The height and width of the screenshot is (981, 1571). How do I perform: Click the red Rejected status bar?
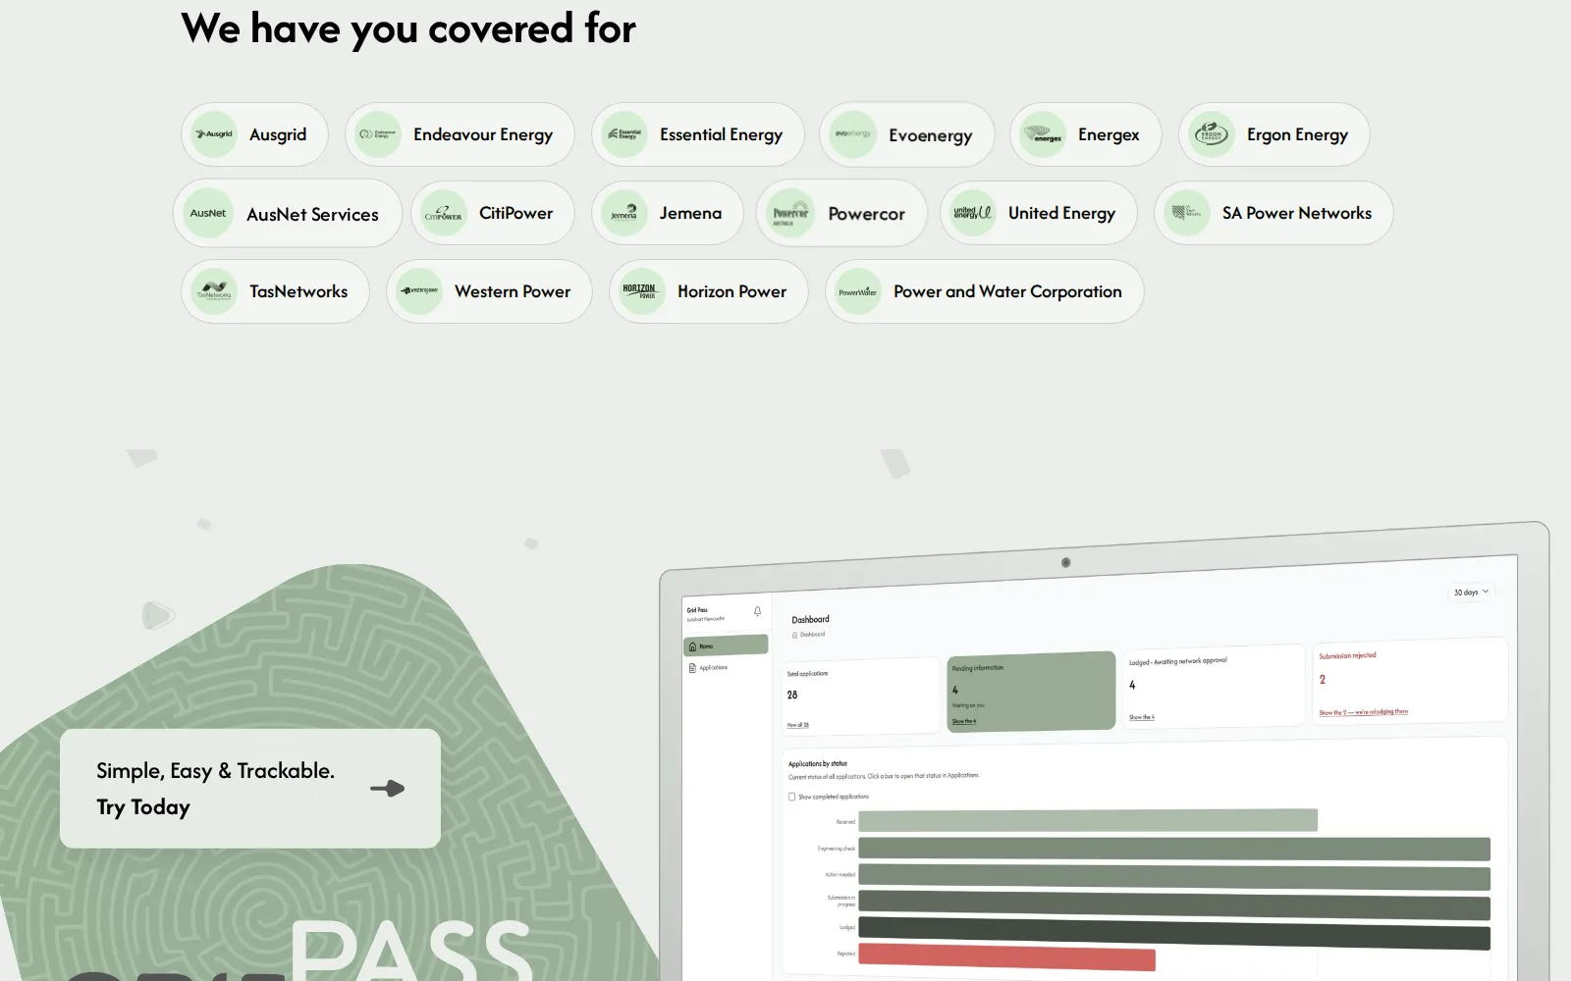pos(1006,957)
